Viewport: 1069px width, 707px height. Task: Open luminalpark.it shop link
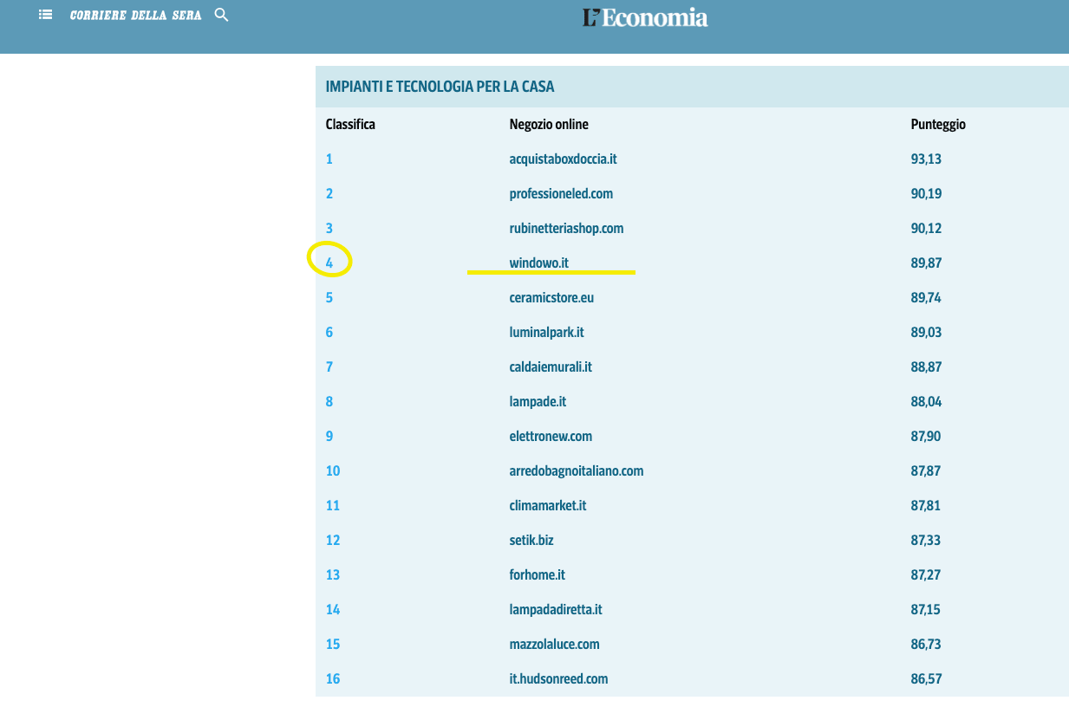546,332
